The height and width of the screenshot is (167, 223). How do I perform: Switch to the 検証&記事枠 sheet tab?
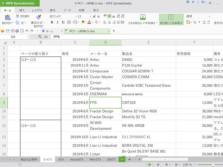[x=29, y=159]
